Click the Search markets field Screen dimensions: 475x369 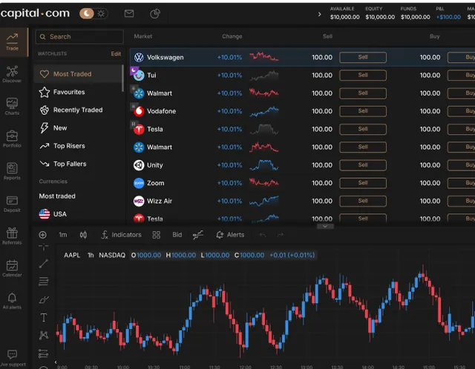click(x=79, y=36)
